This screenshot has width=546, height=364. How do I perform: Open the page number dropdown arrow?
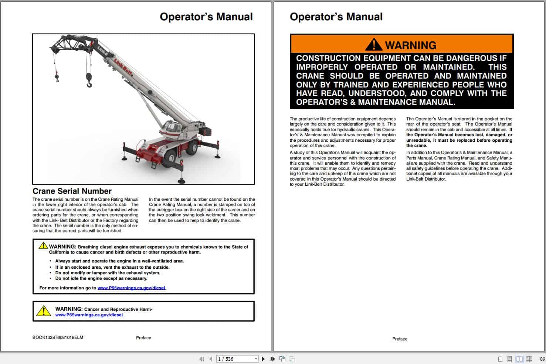coord(256,358)
